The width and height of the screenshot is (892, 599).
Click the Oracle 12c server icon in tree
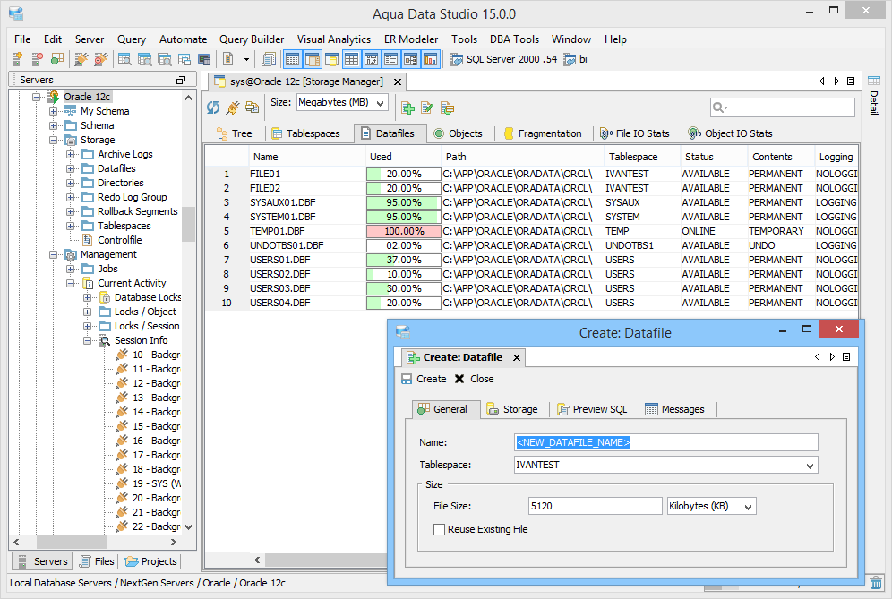[x=53, y=97]
